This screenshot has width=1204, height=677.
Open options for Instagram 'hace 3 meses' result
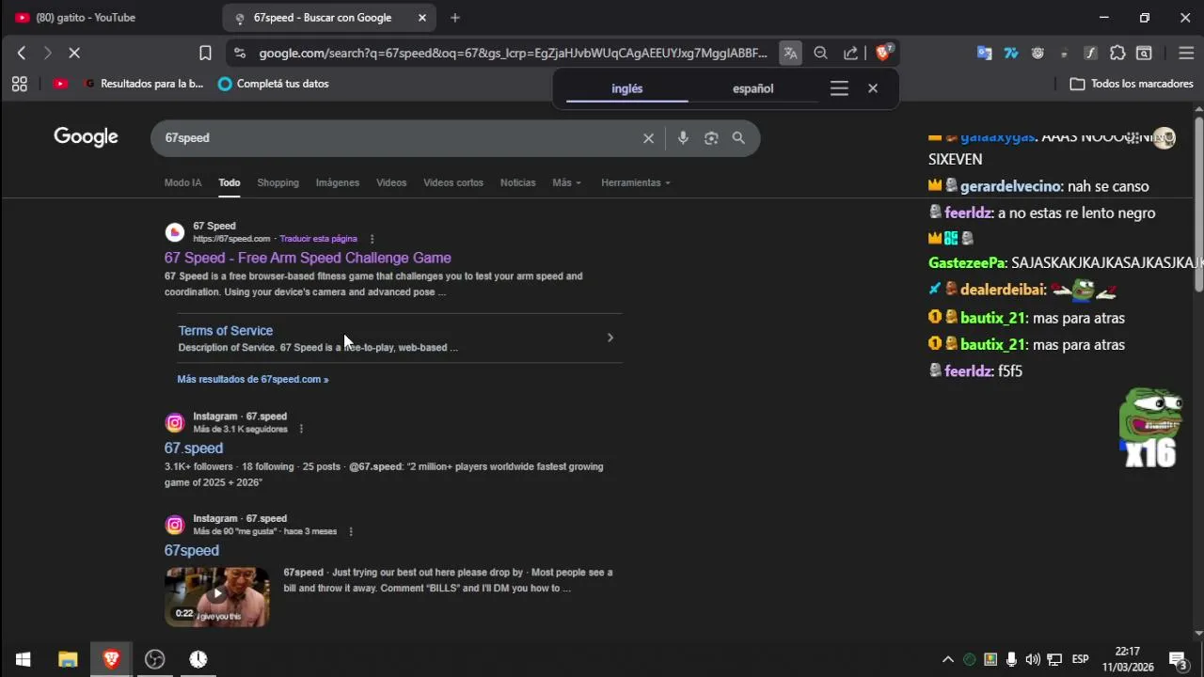[350, 531]
